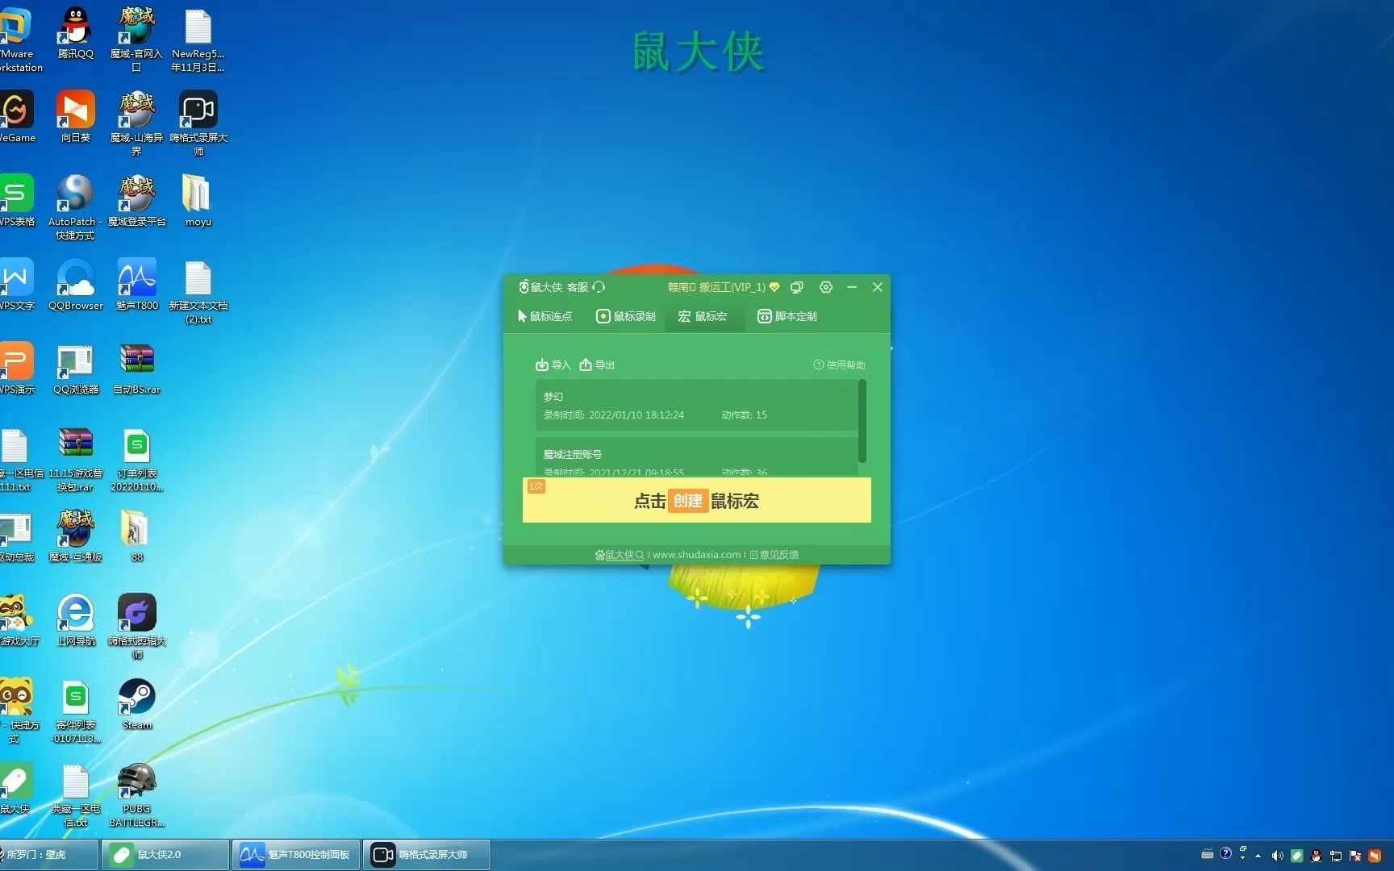Open the Action Center flag tray icon
This screenshot has width=1394, height=871.
point(1355,856)
